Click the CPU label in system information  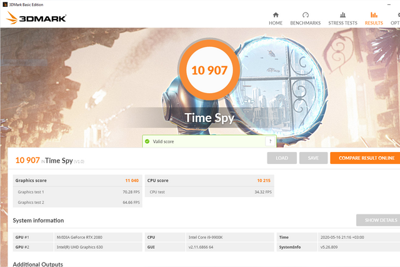165,237
